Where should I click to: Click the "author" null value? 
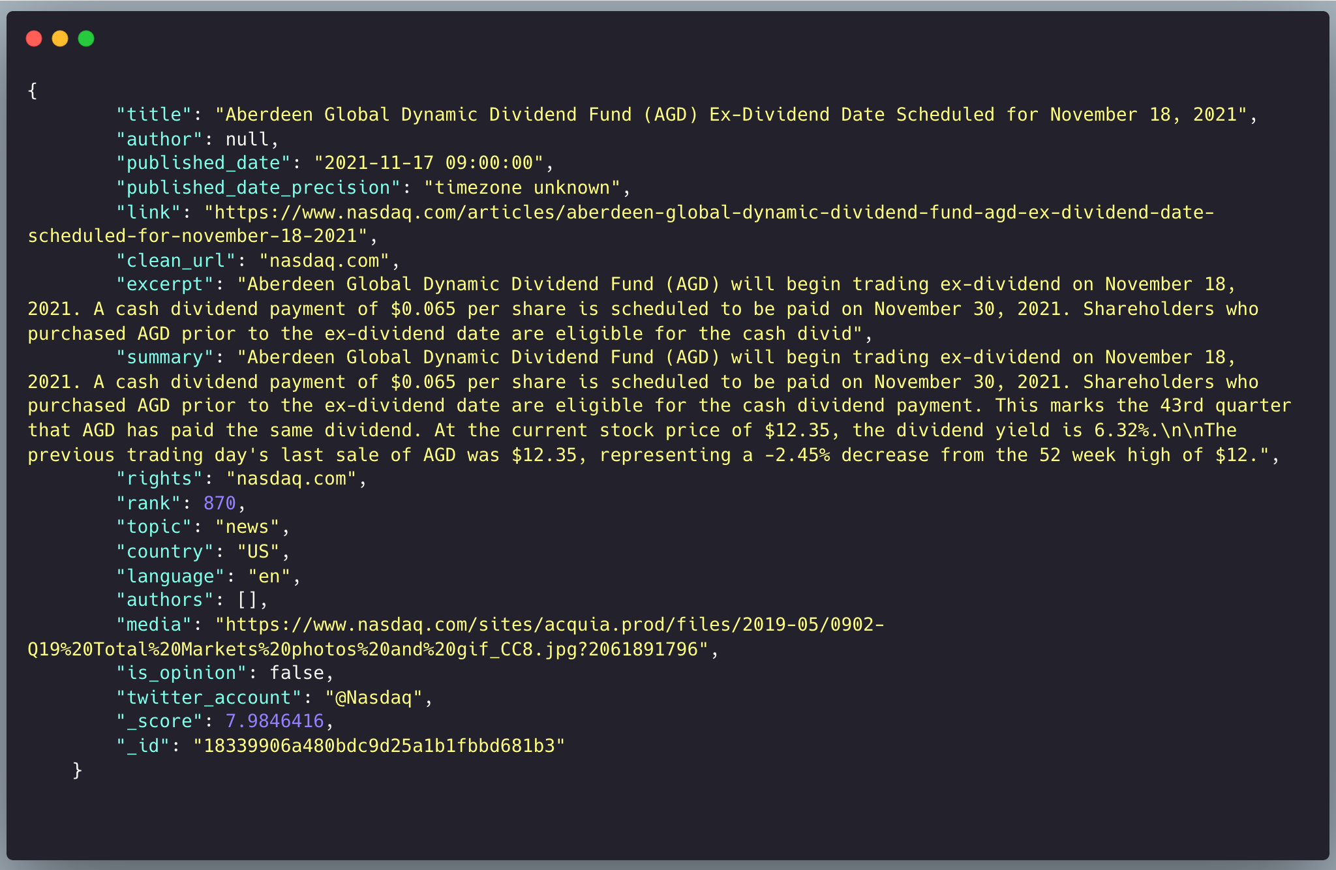pyautogui.click(x=247, y=140)
